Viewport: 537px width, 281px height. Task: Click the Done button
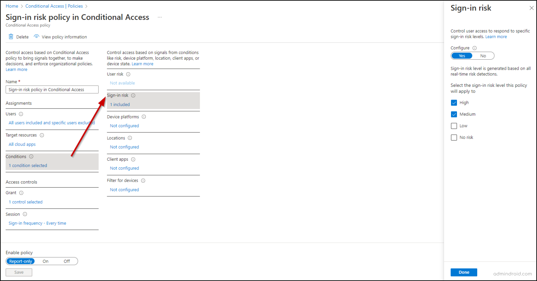click(464, 272)
